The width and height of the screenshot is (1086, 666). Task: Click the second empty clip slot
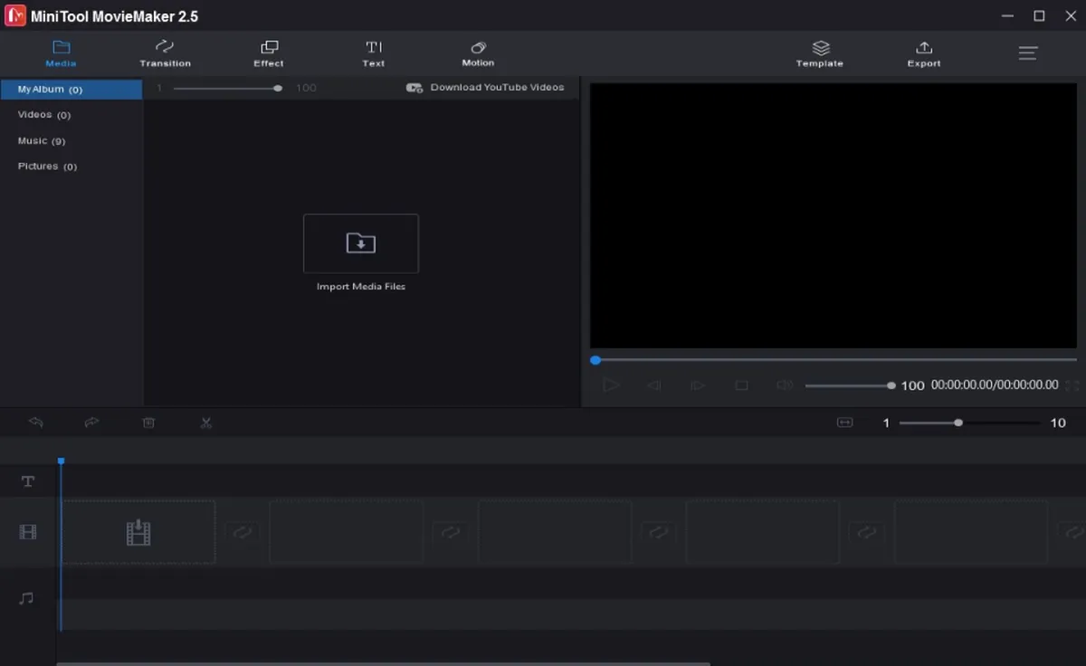(x=347, y=532)
